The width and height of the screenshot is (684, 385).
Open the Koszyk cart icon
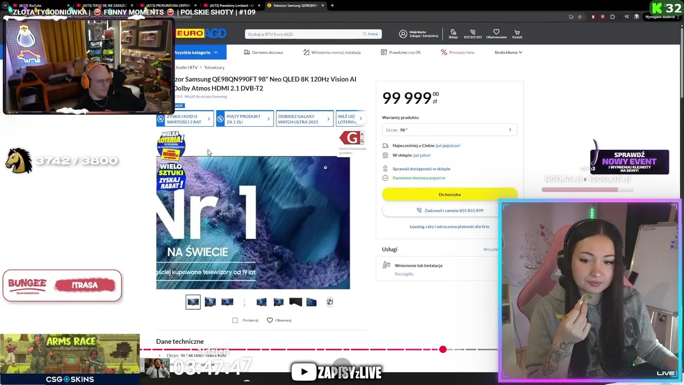tap(517, 34)
